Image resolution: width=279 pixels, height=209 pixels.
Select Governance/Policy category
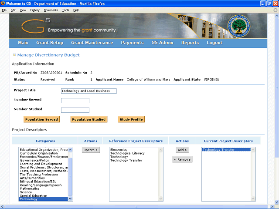coord(44,160)
